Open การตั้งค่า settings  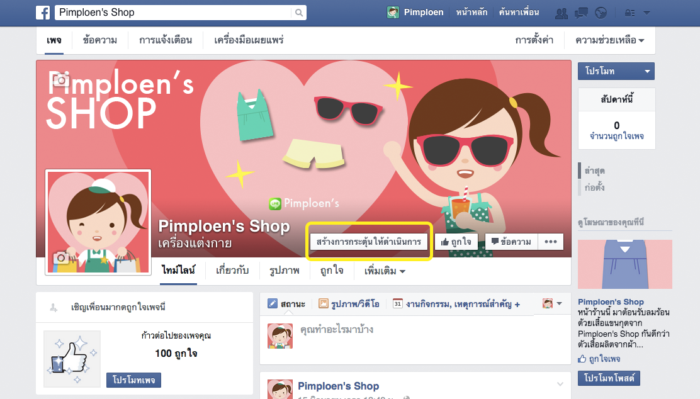pos(534,40)
